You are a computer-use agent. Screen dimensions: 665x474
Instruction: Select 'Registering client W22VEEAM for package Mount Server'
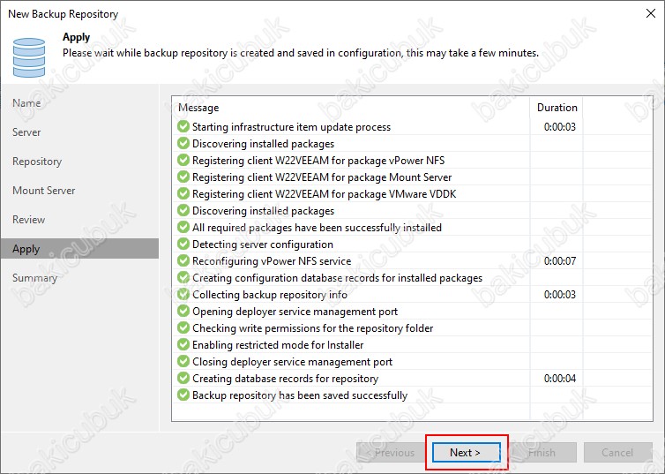[x=322, y=177]
